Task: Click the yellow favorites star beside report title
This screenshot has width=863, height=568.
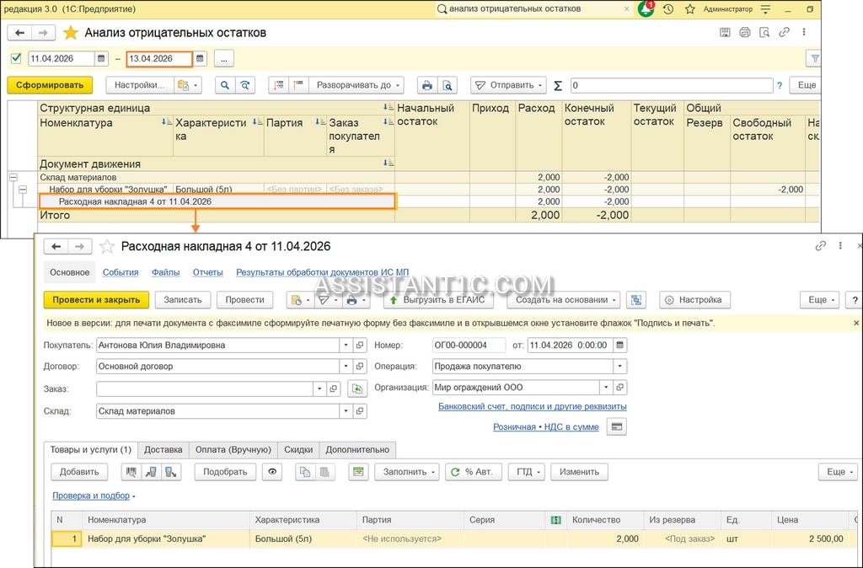Action: point(71,33)
